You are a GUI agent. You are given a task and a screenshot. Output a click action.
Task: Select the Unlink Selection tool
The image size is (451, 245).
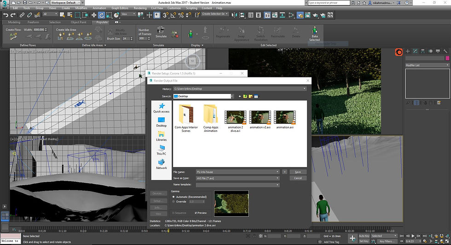[29, 15]
